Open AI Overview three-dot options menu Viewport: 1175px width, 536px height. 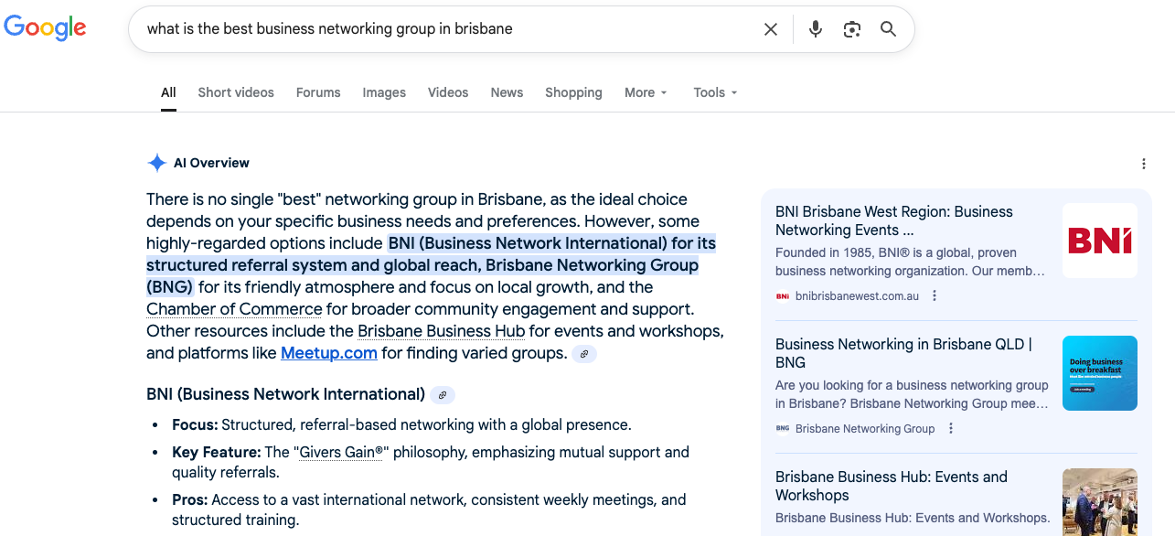click(x=1143, y=164)
